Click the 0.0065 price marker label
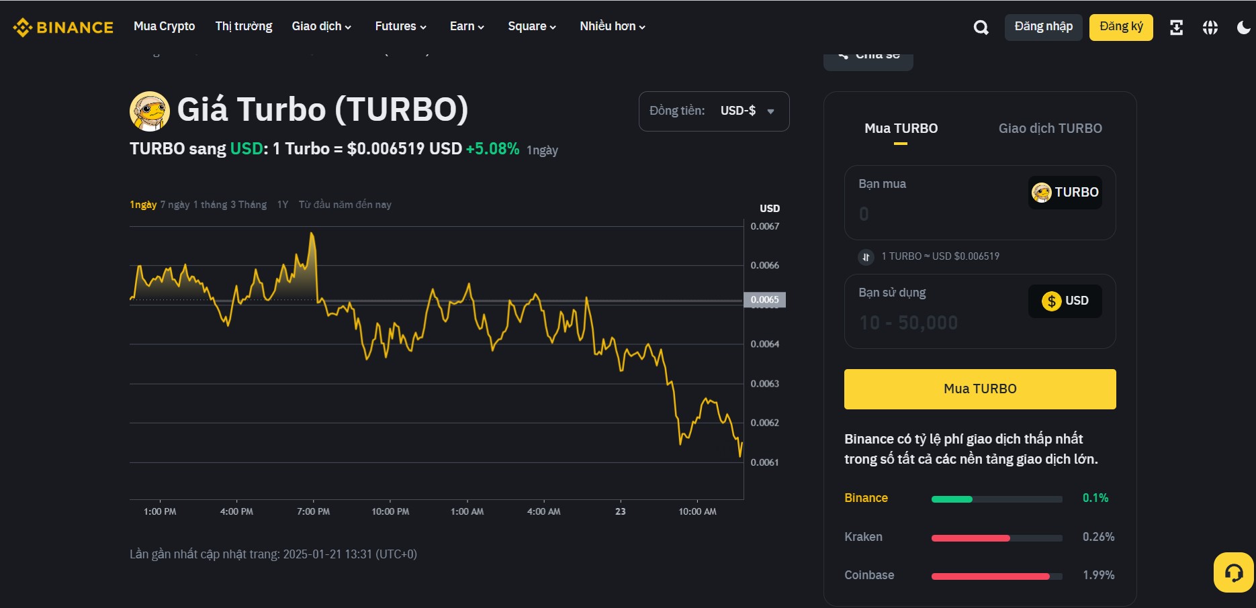This screenshot has width=1256, height=608. (x=764, y=300)
